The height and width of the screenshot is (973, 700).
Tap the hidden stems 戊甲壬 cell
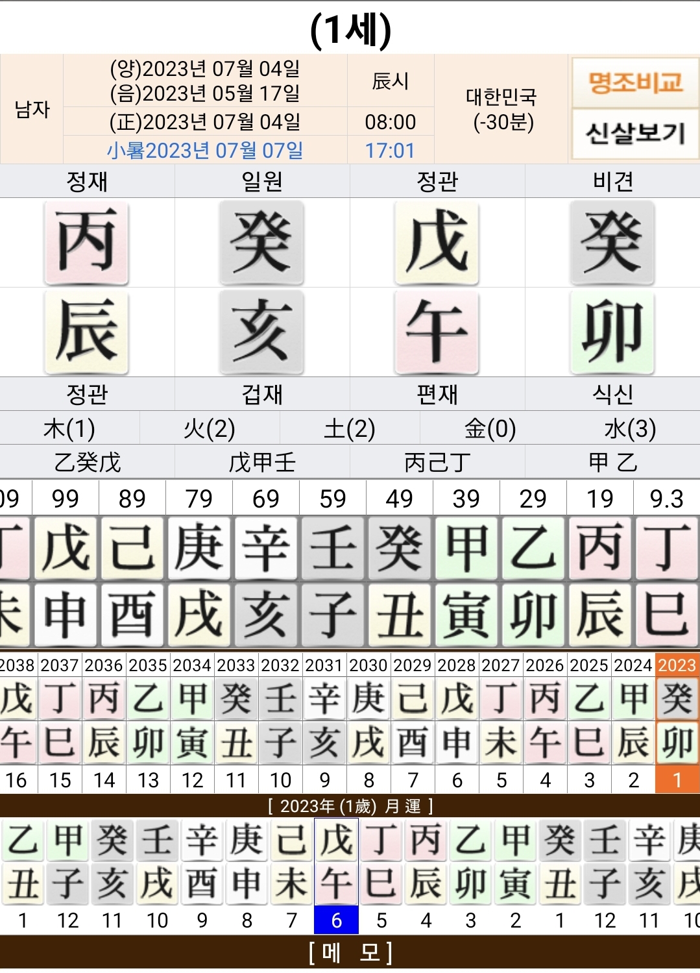pos(262,462)
